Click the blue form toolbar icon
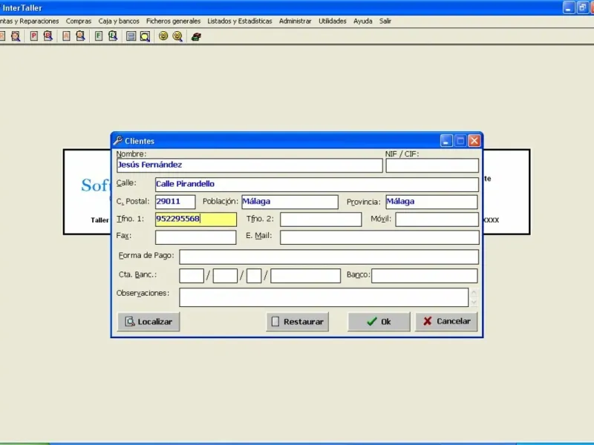The image size is (594, 445). click(x=131, y=36)
